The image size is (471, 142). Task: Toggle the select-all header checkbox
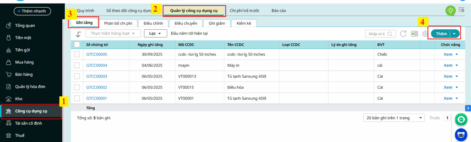(x=77, y=45)
